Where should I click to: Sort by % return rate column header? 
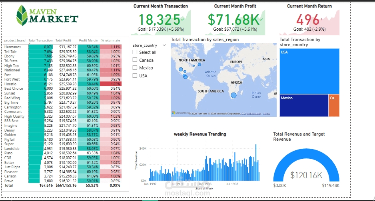click(110, 40)
